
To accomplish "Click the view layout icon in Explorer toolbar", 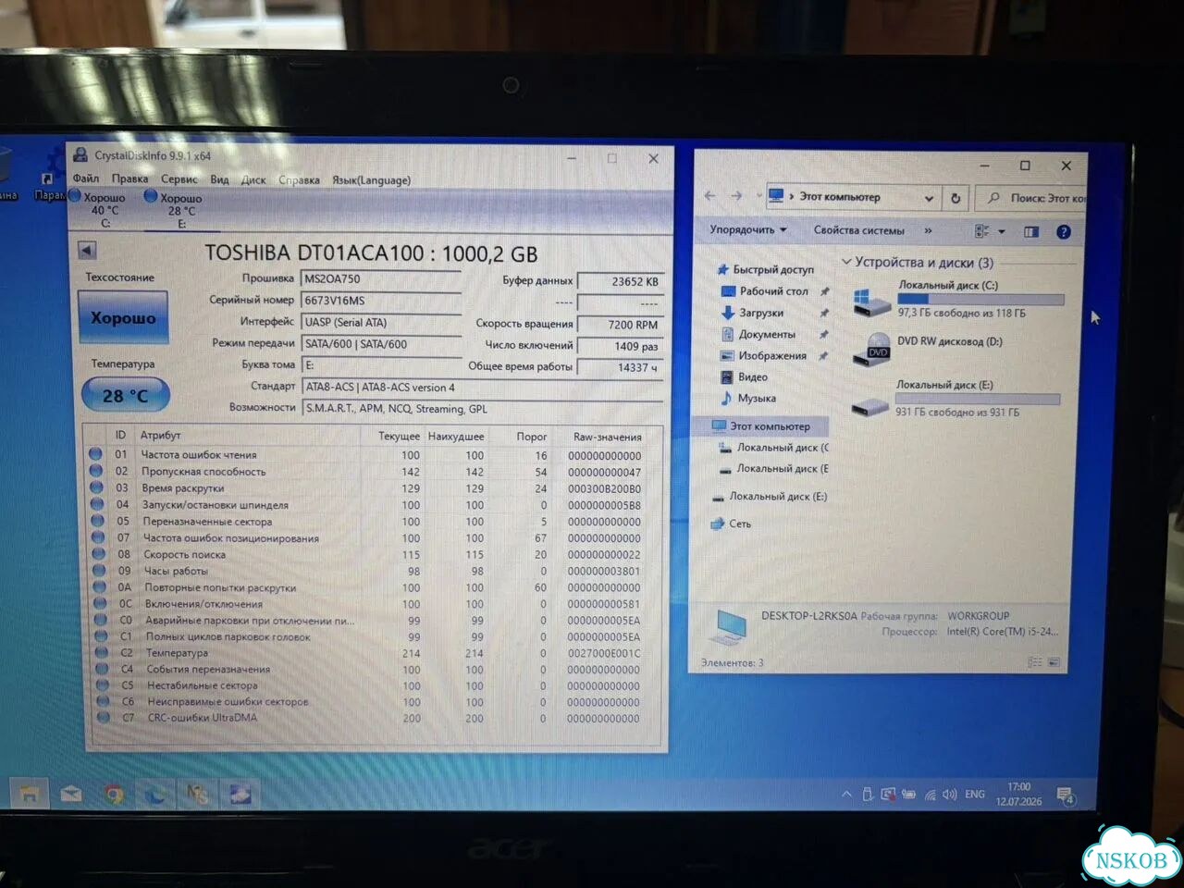I will [x=982, y=231].
